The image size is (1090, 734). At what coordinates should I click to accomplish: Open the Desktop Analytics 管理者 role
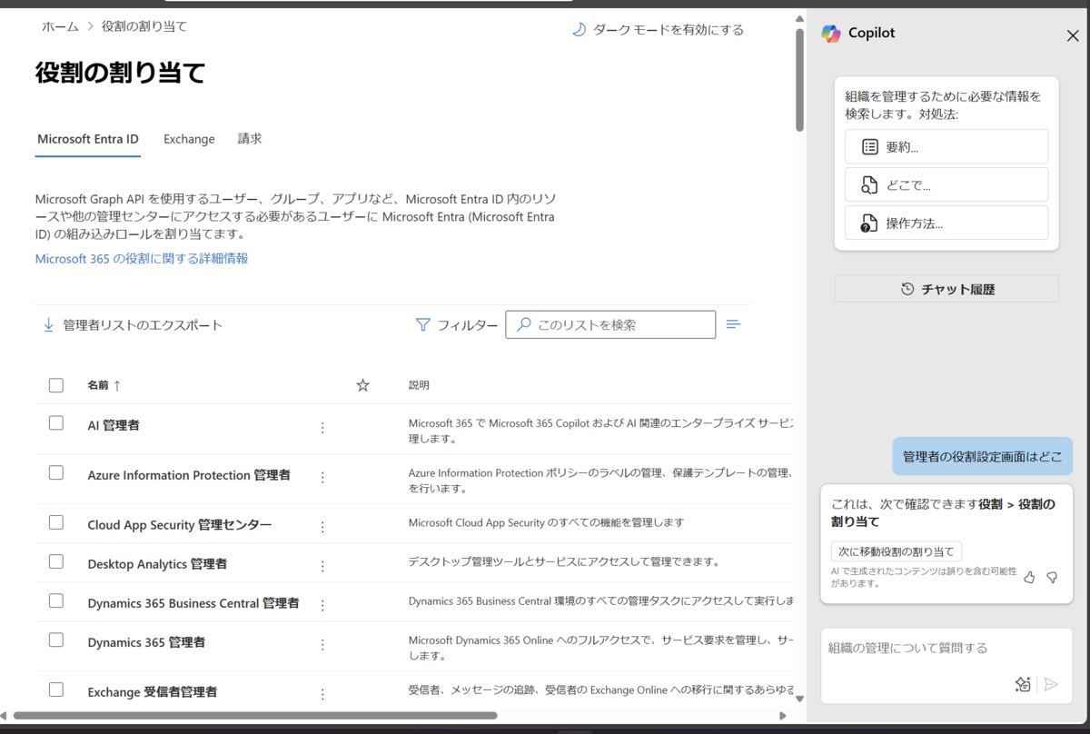(x=157, y=564)
